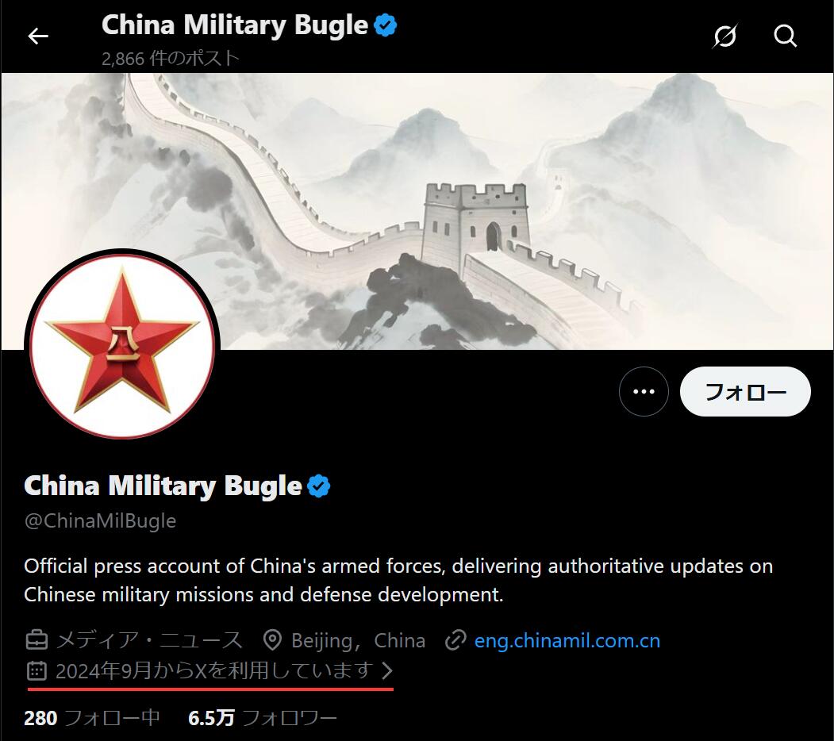Click the verified badge in the header title
The height and width of the screenshot is (741, 834).
(385, 25)
